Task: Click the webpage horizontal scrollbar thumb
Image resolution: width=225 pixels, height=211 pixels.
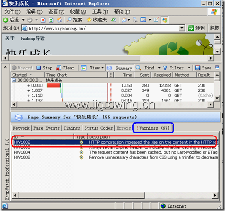Action: [74, 58]
